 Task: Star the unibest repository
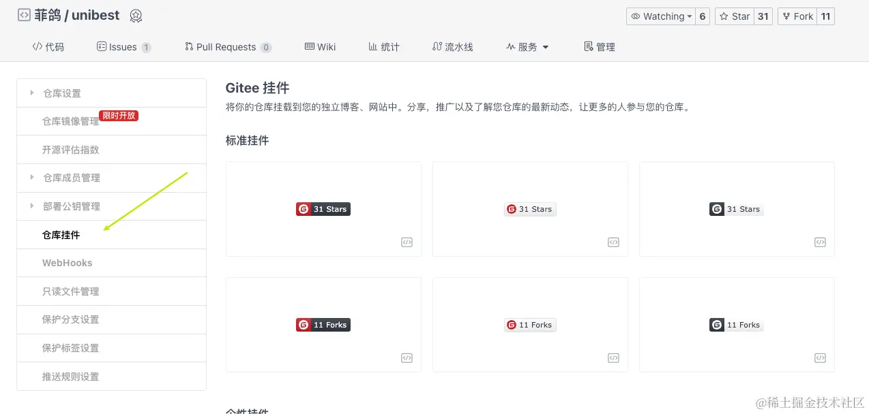[734, 16]
